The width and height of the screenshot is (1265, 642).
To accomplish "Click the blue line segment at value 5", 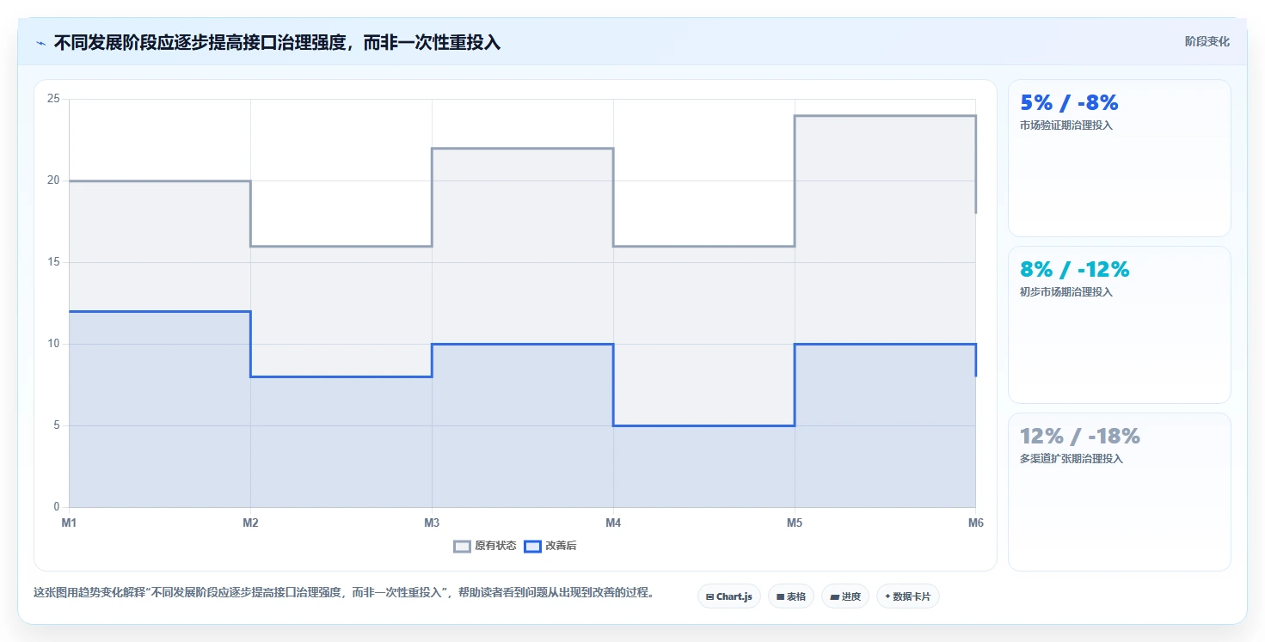I will 703,425.
